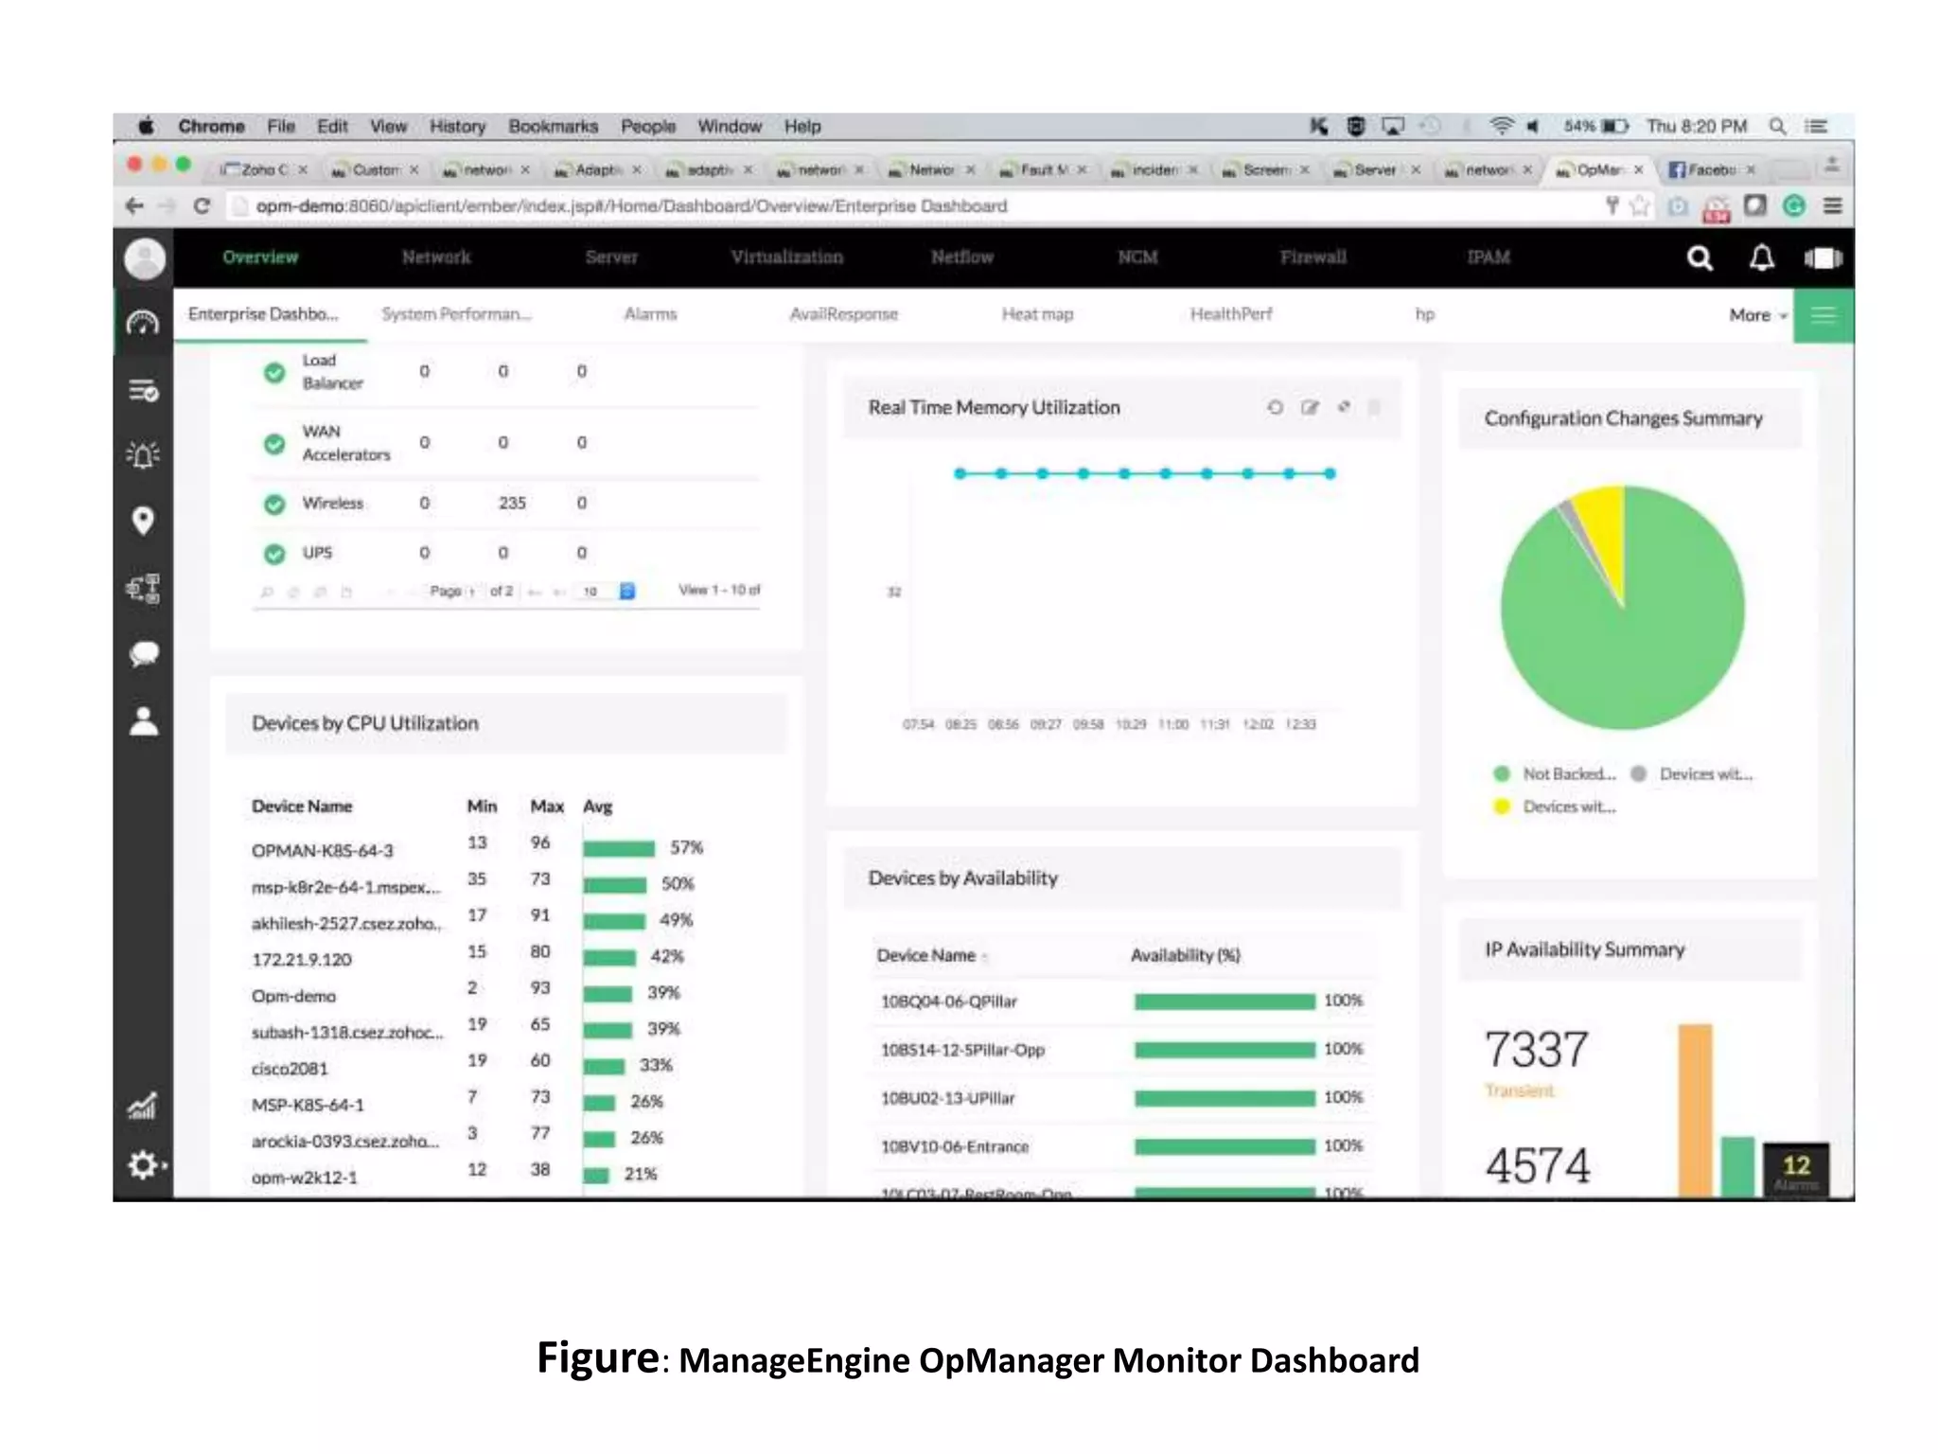Switch to the AvailResponse tab

pos(844,314)
